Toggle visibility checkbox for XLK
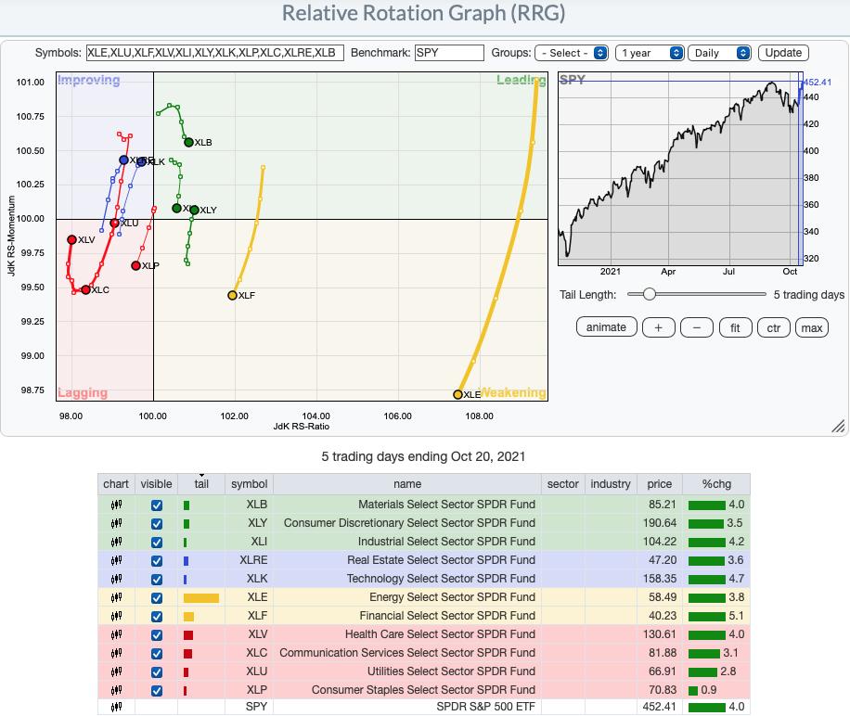Screen dimensions: 850x716 coord(157,580)
